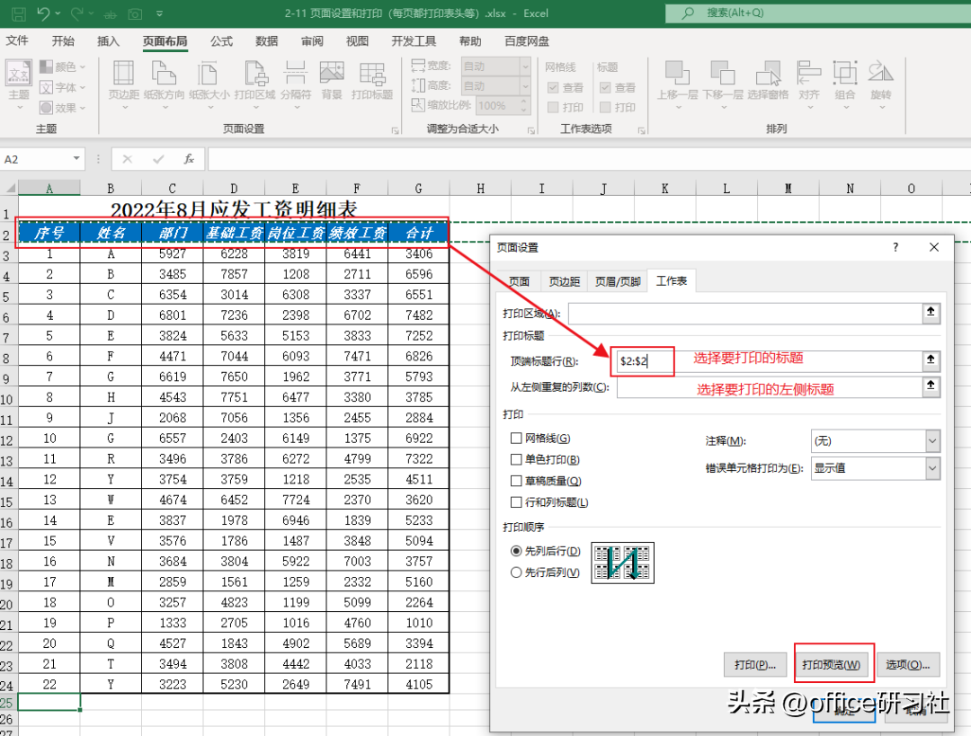Click the 页面设置 group dialog launcher
971x736 pixels.
[x=395, y=130]
